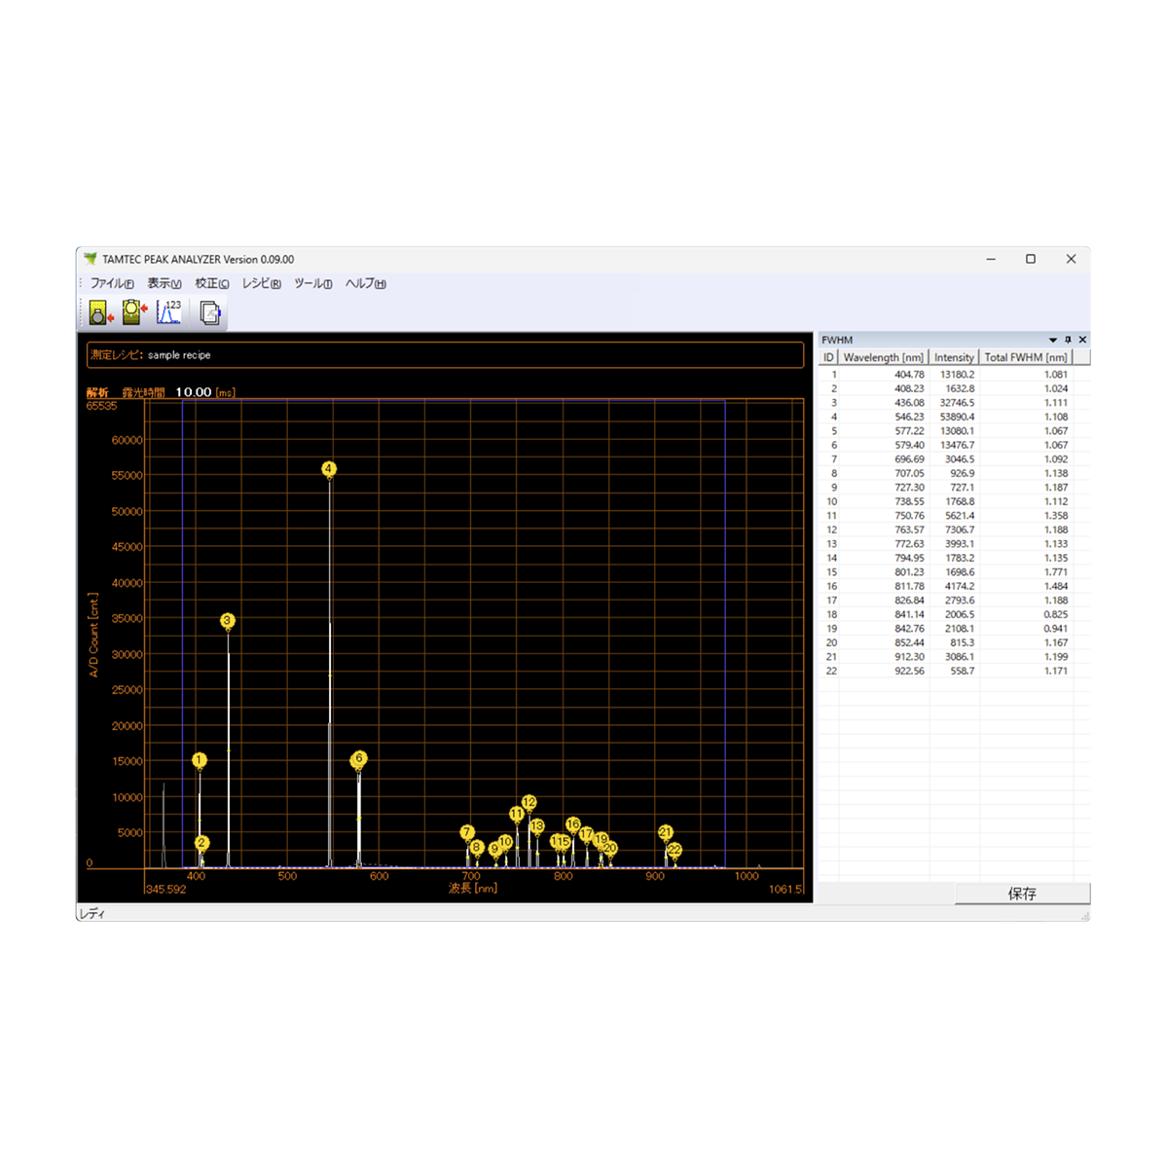Select peak marker 12 on the graph

coord(529,802)
